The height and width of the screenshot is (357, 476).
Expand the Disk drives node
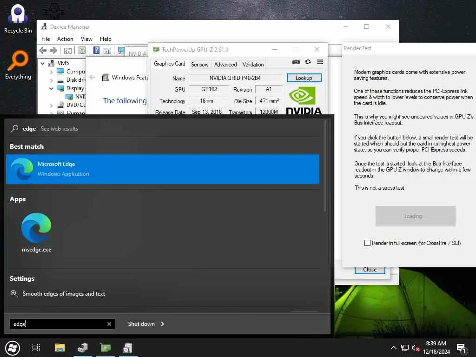point(51,80)
